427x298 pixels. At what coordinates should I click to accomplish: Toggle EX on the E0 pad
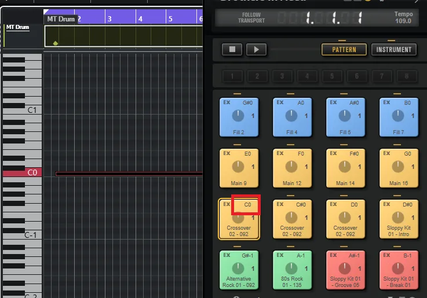227,153
